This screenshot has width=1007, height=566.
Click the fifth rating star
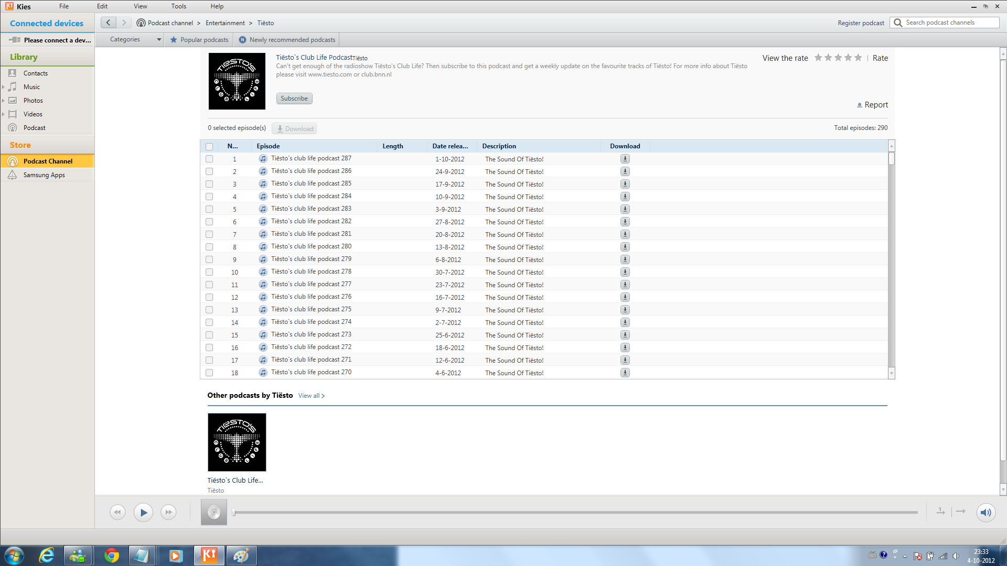(858, 58)
